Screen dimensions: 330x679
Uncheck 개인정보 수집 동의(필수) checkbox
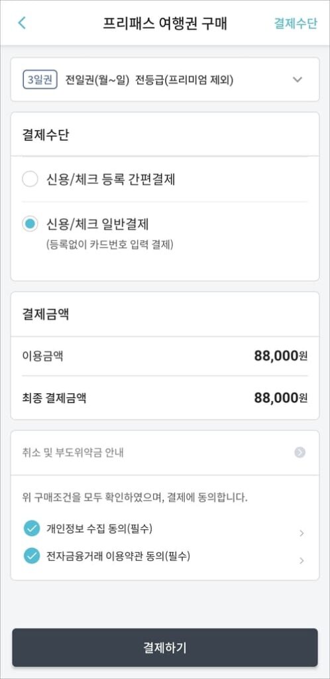pos(32,528)
